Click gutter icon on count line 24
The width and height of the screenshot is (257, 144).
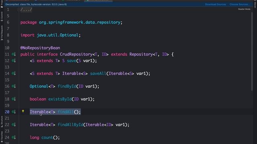click(14, 137)
